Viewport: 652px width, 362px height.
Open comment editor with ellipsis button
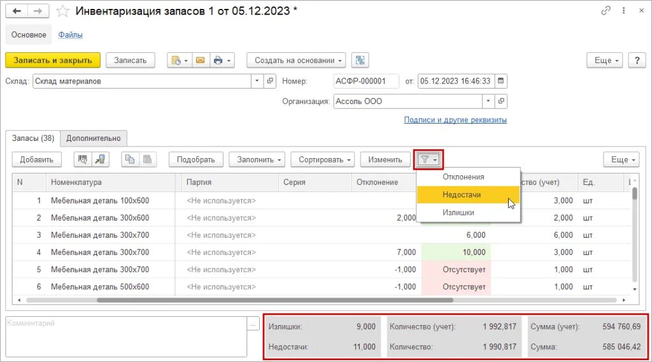pos(253,324)
